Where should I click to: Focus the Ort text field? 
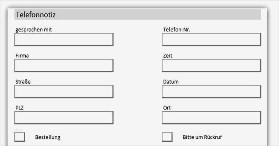pyautogui.click(x=211, y=118)
